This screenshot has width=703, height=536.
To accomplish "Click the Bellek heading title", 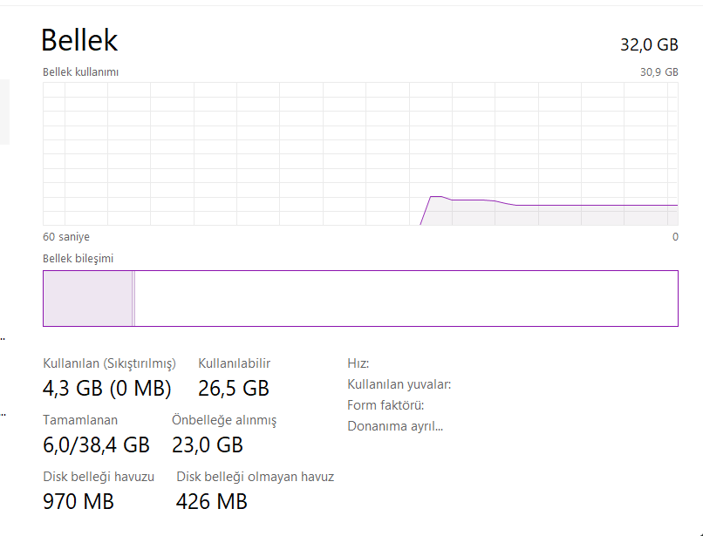I will click(79, 40).
